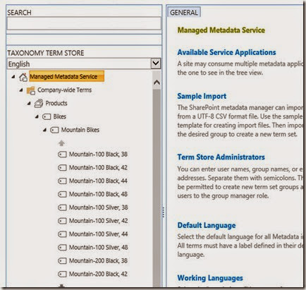The width and height of the screenshot is (306, 290).
Task: Click tag icon beside Mountain-200 Black, 38
Action: (x=62, y=261)
